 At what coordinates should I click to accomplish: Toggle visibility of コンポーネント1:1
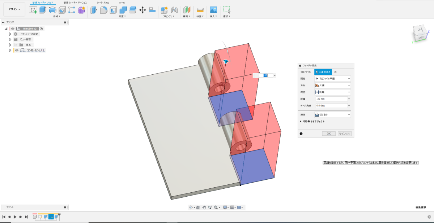point(17,50)
